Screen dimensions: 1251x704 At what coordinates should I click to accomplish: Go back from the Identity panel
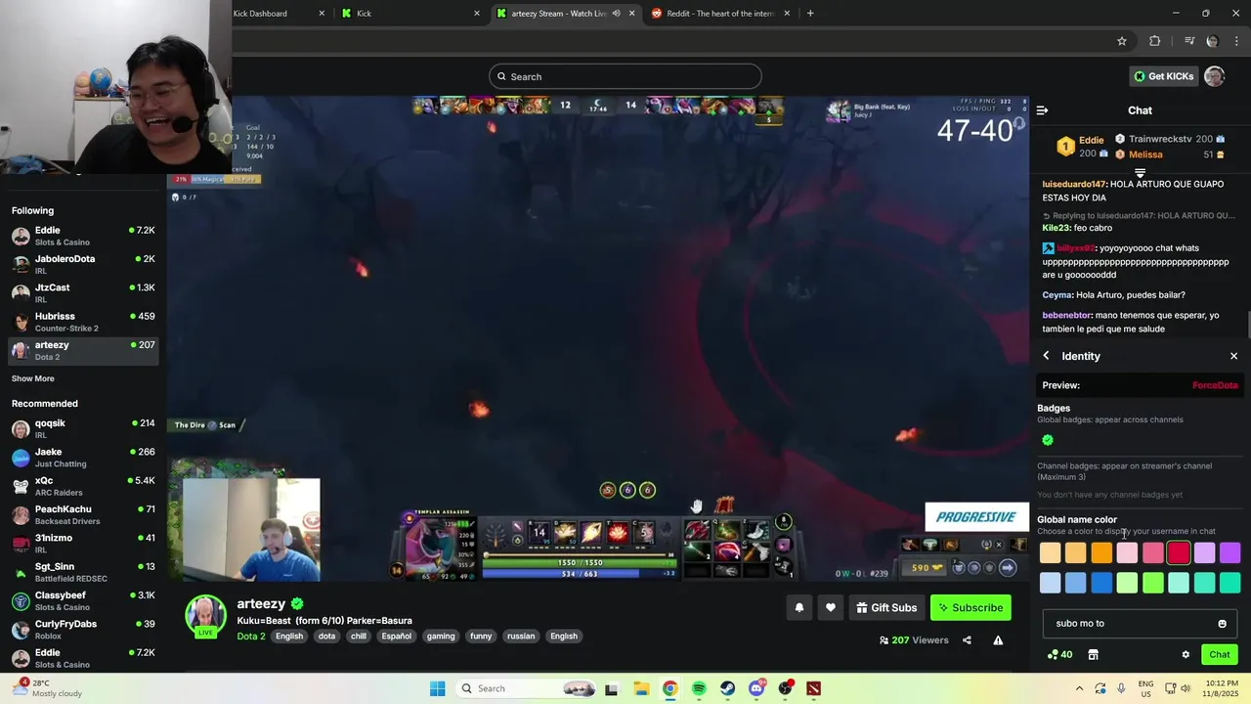(x=1046, y=356)
